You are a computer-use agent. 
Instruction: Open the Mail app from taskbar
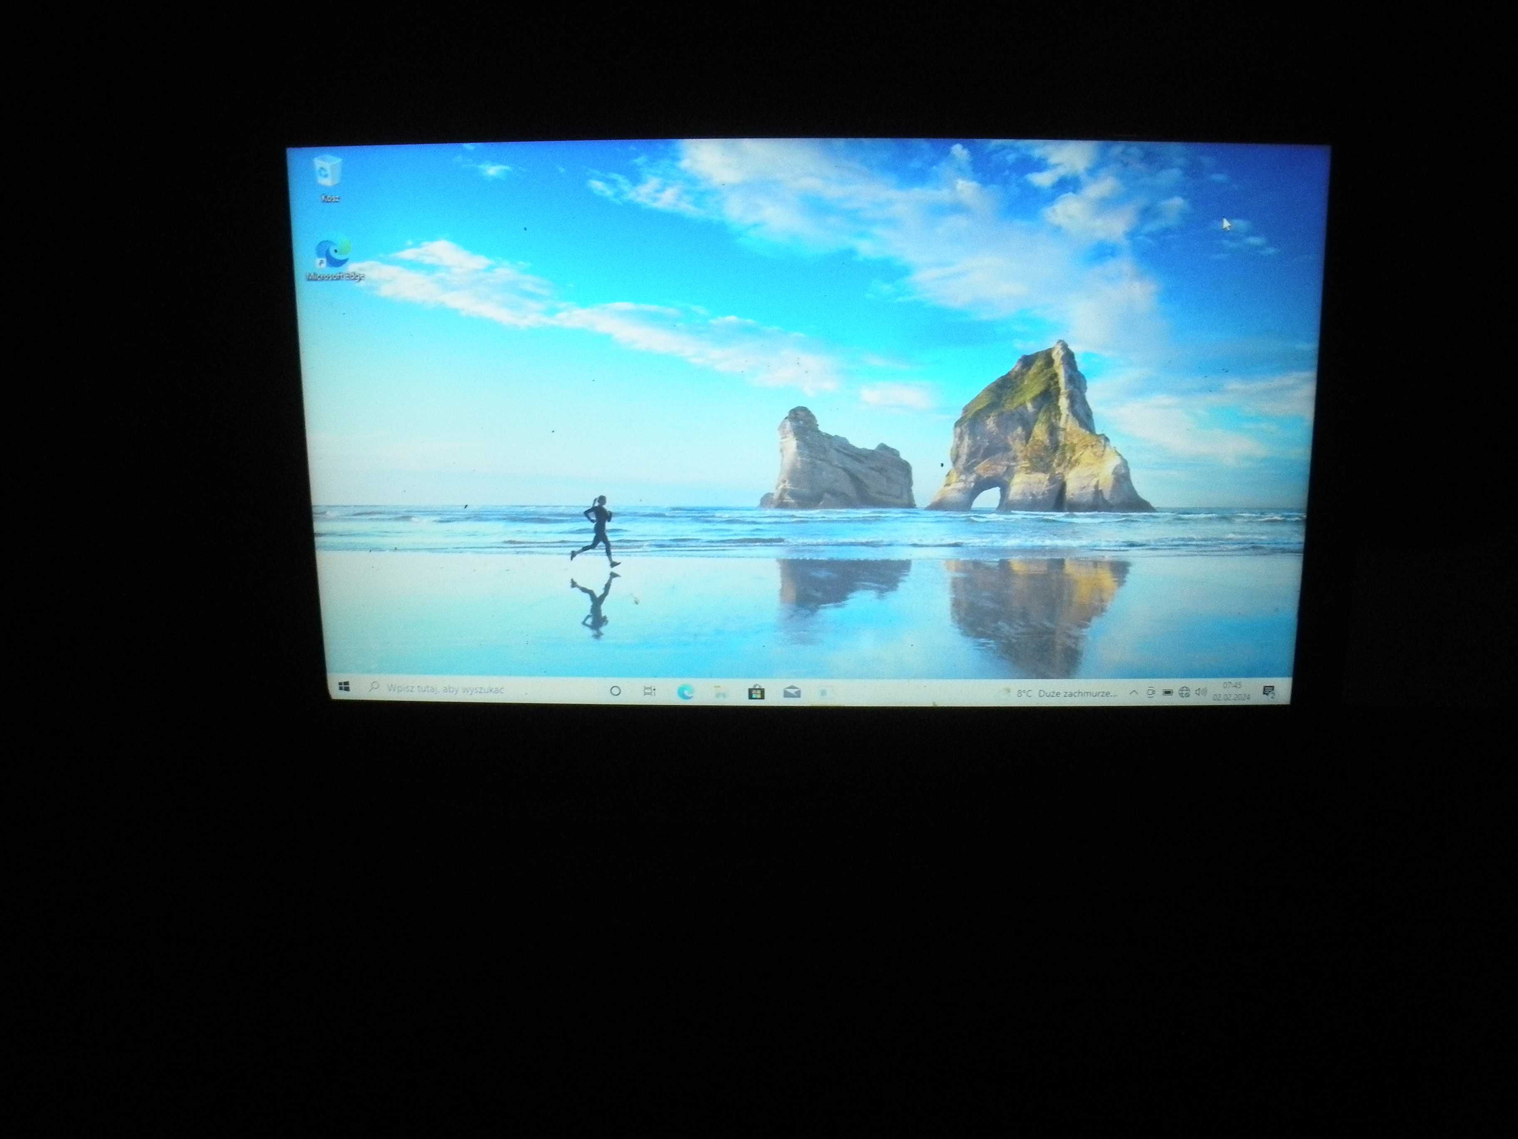coord(792,693)
